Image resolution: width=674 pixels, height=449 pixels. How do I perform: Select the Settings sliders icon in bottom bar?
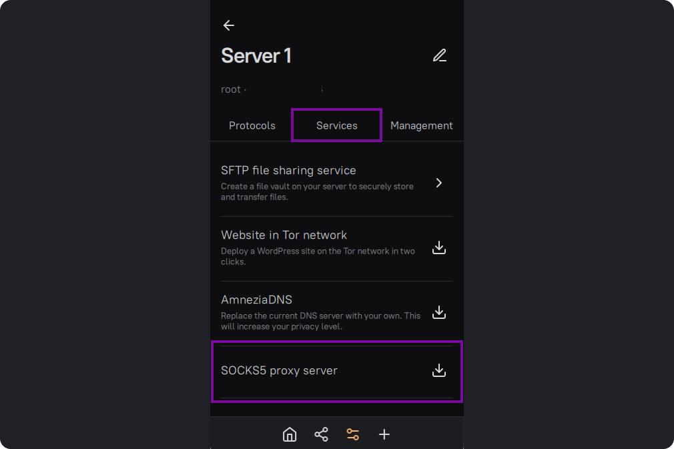(x=353, y=435)
